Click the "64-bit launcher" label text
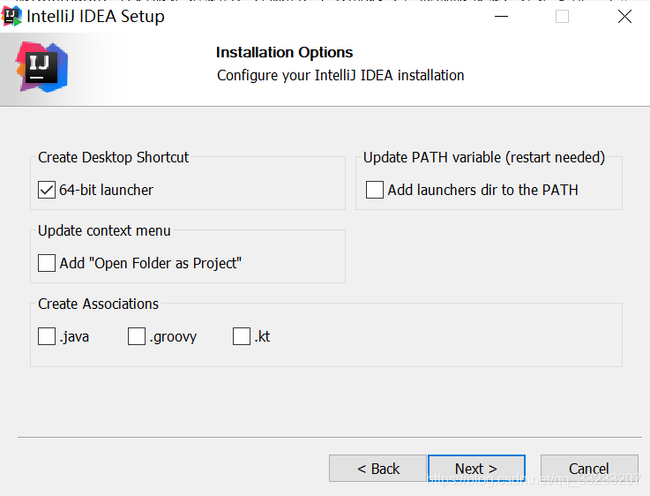Image resolution: width=650 pixels, height=496 pixels. (106, 190)
